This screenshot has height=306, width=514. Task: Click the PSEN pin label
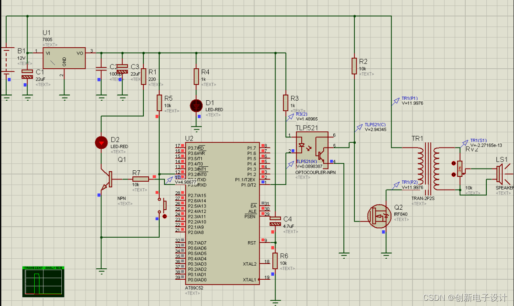[x=250, y=217]
